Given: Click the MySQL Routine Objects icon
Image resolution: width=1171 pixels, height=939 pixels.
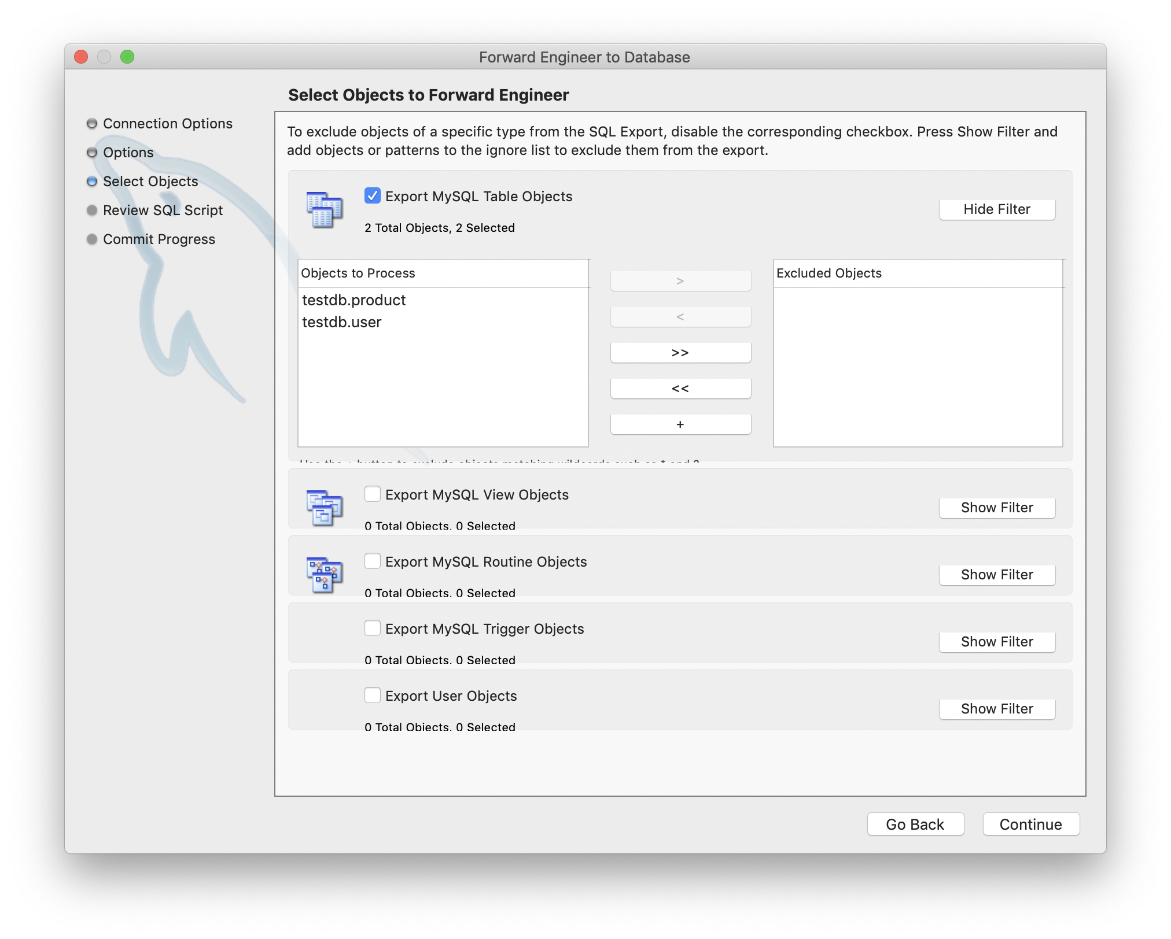Looking at the screenshot, I should 324,575.
